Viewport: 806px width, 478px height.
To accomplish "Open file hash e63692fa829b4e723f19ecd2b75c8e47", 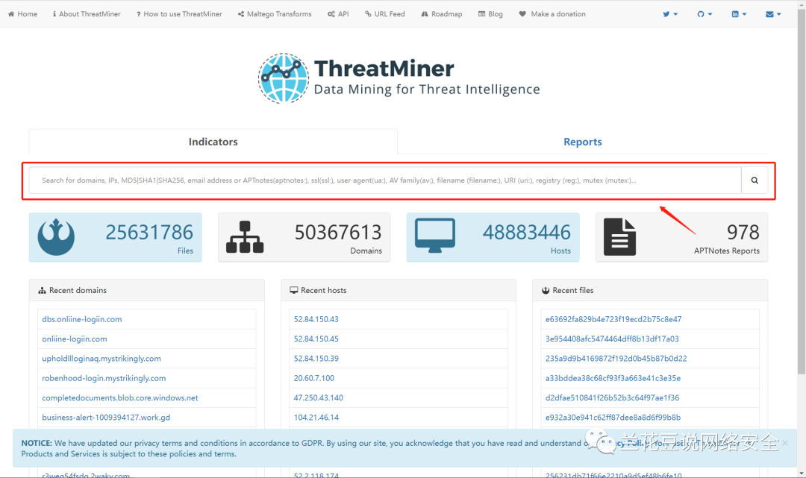I will (x=613, y=319).
